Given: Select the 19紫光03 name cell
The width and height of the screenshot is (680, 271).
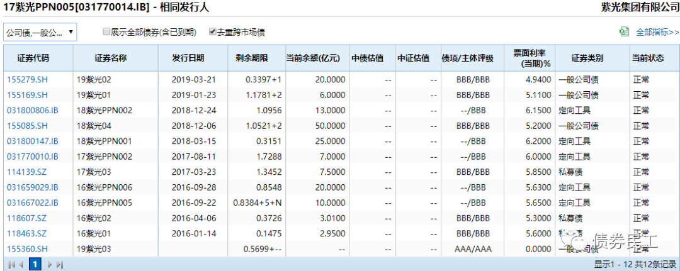Looking at the screenshot, I should click(116, 248).
